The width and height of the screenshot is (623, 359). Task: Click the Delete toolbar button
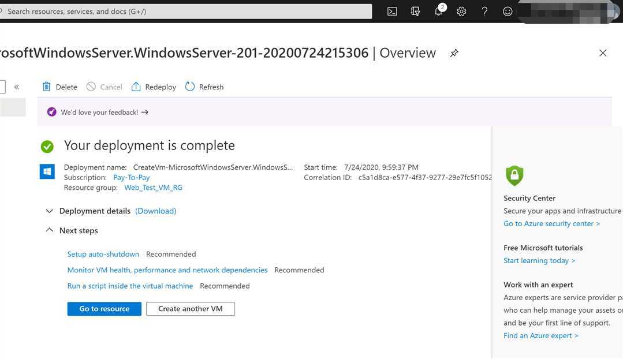(60, 87)
